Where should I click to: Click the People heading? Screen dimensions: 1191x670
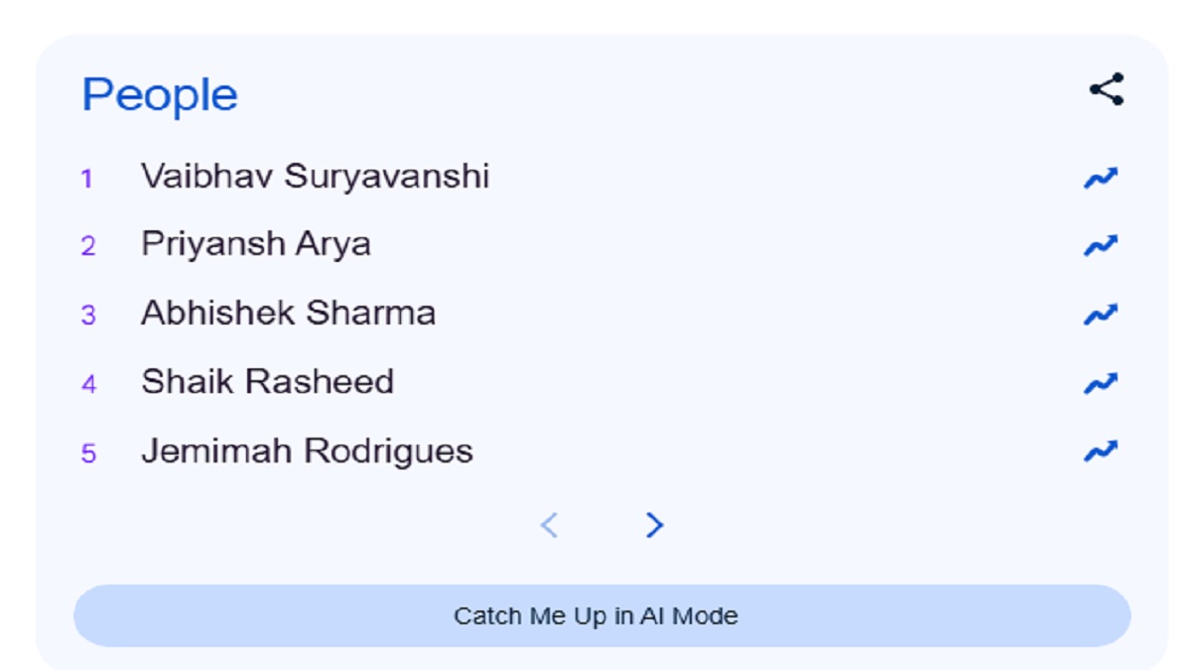[x=160, y=95]
